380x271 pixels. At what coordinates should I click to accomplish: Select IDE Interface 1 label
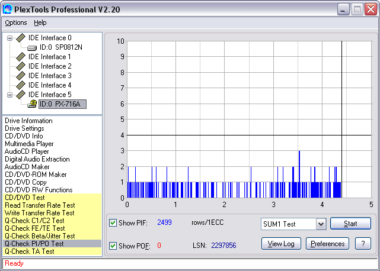coord(50,57)
